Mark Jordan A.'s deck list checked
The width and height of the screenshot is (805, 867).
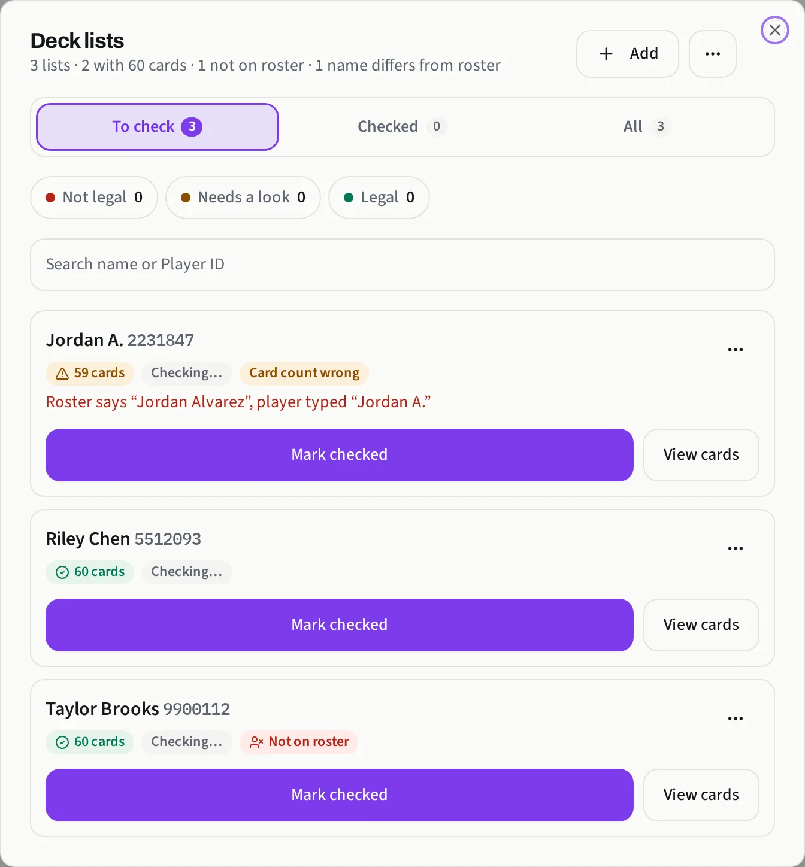(x=340, y=455)
